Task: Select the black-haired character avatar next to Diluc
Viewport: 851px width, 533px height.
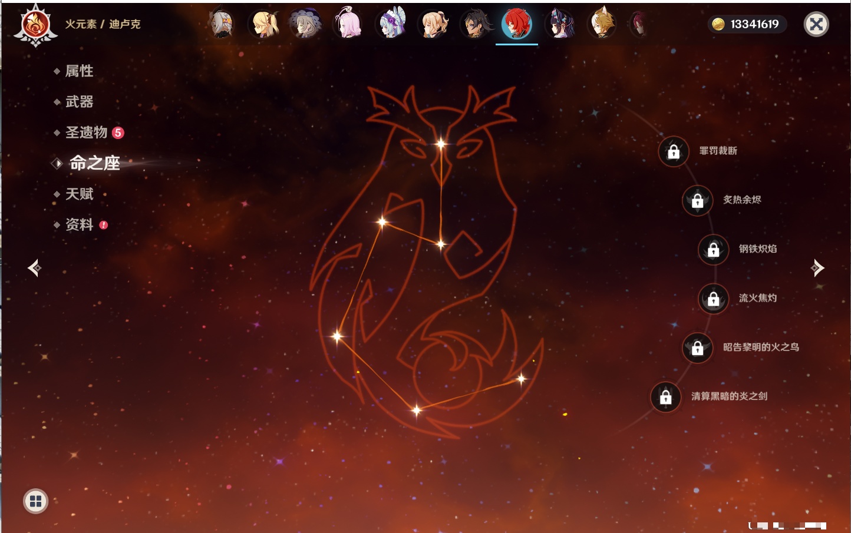Action: [x=475, y=24]
